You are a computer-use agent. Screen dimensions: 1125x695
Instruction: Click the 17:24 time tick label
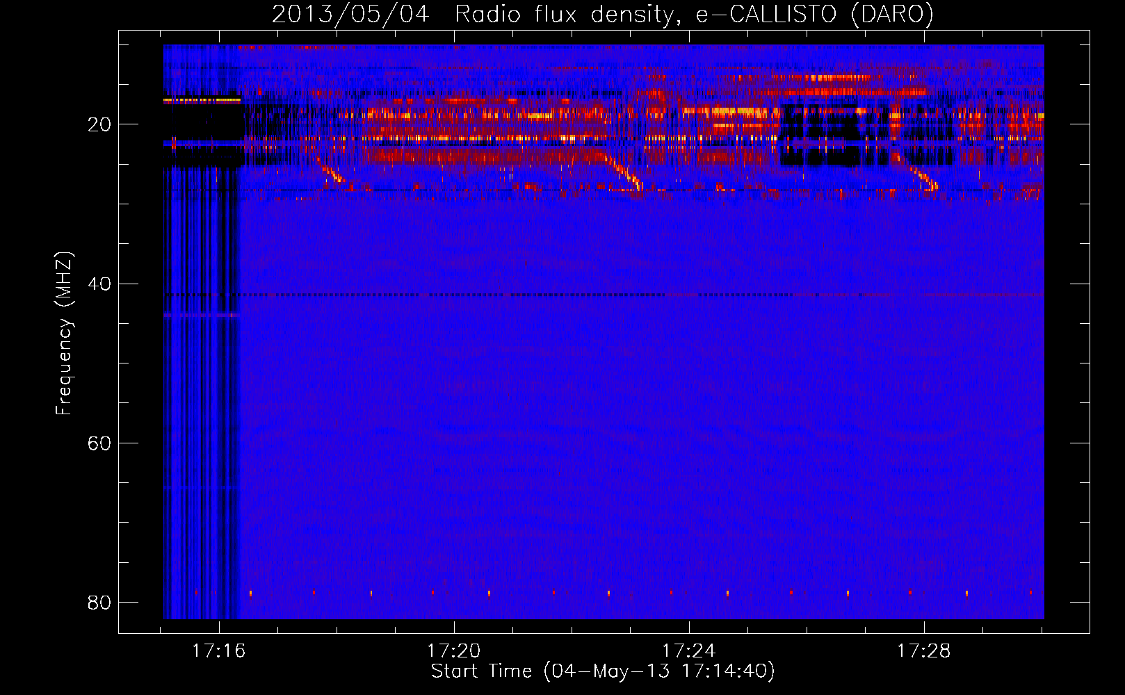(x=688, y=651)
